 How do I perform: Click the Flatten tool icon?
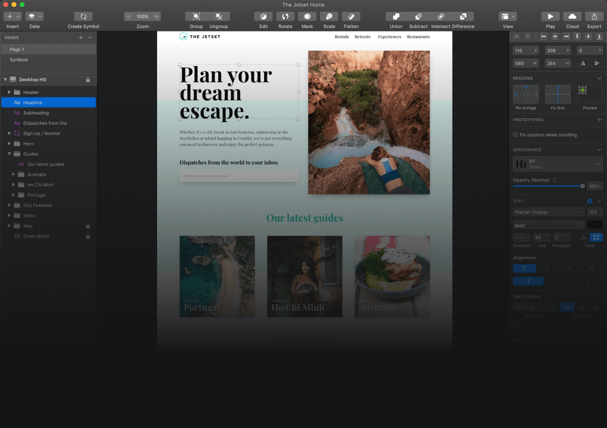(351, 17)
